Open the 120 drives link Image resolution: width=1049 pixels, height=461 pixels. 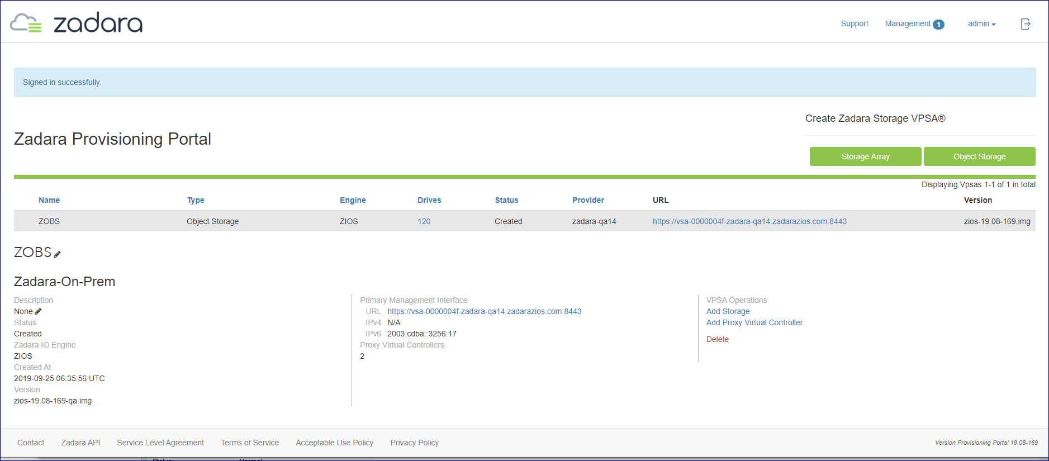click(424, 221)
